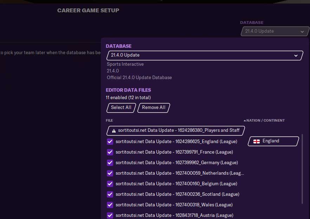The width and height of the screenshot is (310, 219).
Task: Disable the Belgium (League) file checkbox
Action: pos(110,184)
